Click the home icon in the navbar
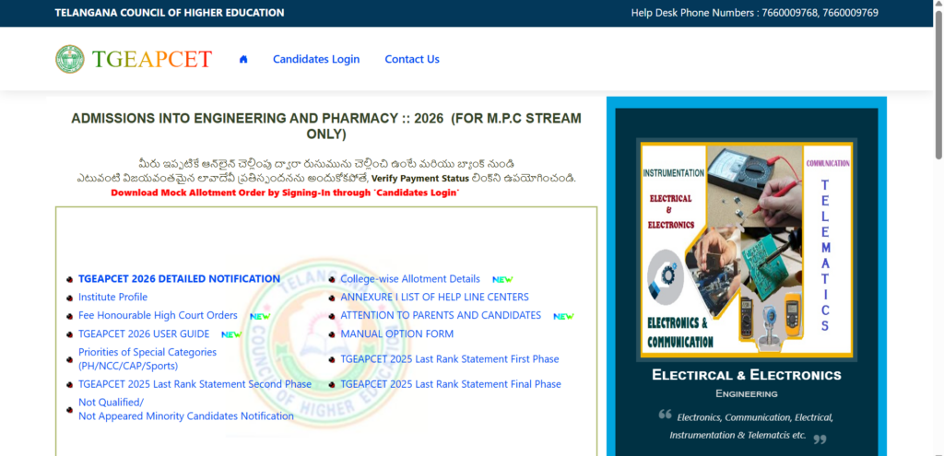The width and height of the screenshot is (944, 456). point(243,59)
